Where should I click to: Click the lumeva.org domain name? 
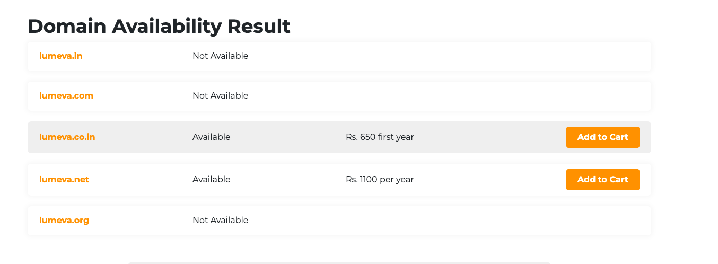point(64,220)
